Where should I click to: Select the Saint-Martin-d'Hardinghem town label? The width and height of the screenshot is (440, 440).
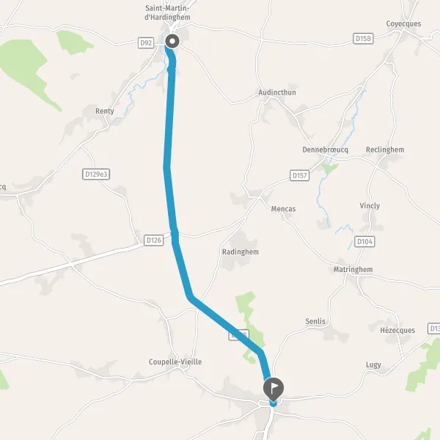pos(167,12)
